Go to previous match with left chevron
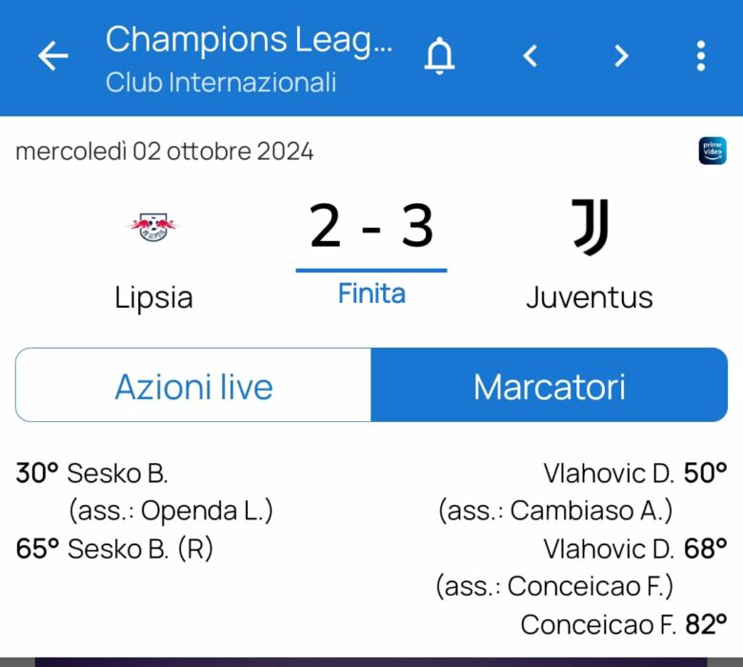The image size is (743, 667). pyautogui.click(x=531, y=56)
